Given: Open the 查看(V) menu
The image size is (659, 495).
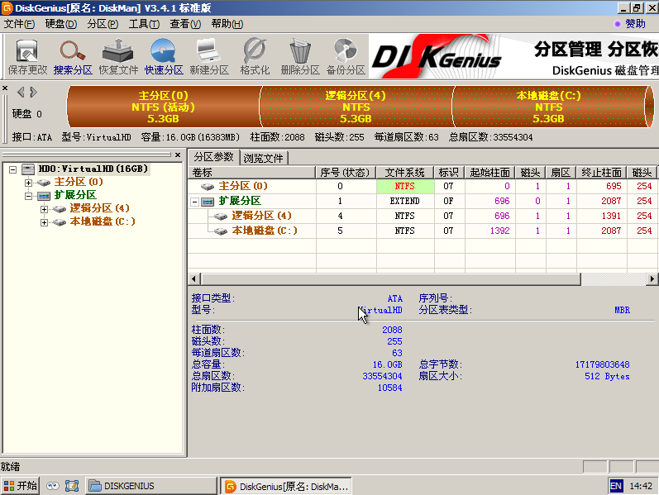Looking at the screenshot, I should coord(185,24).
